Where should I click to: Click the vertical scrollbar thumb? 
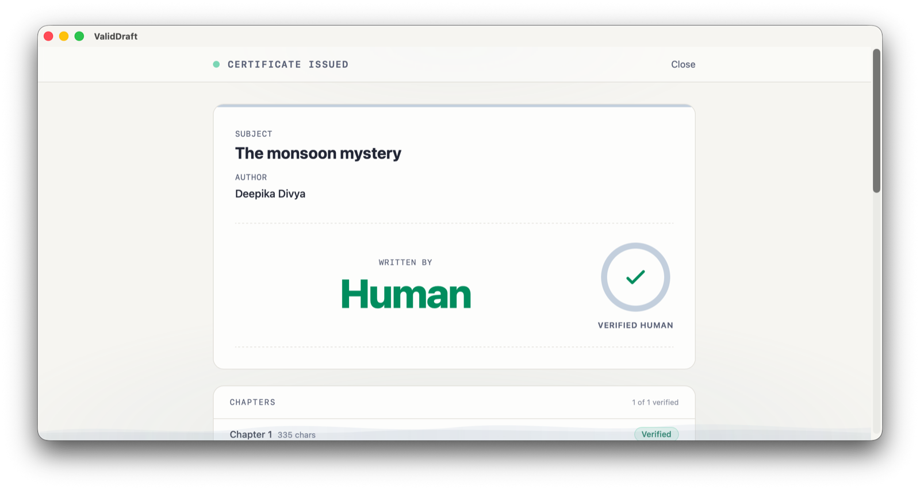click(876, 121)
